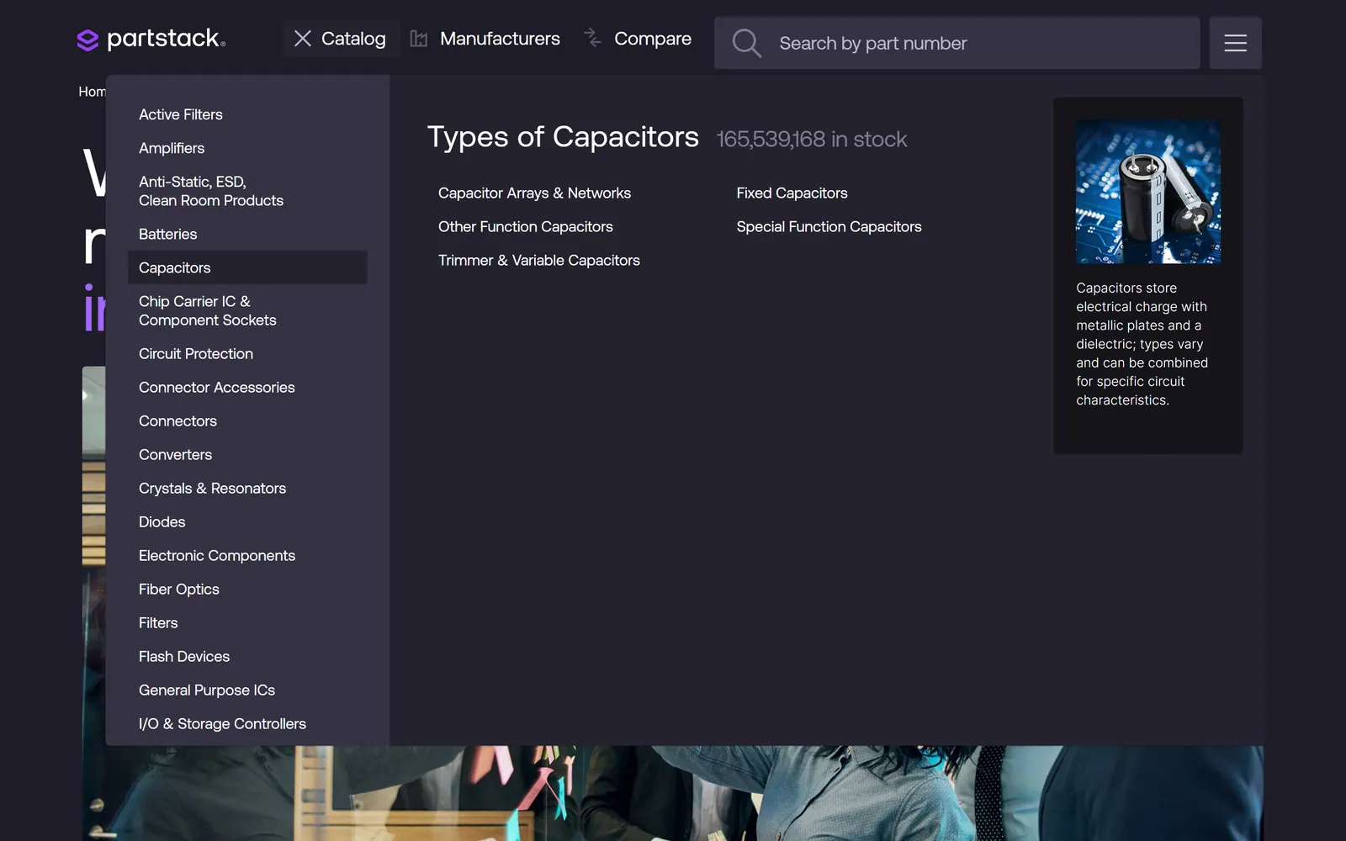Click the "165,539,168 in stock" count
The image size is (1346, 841).
coord(812,140)
